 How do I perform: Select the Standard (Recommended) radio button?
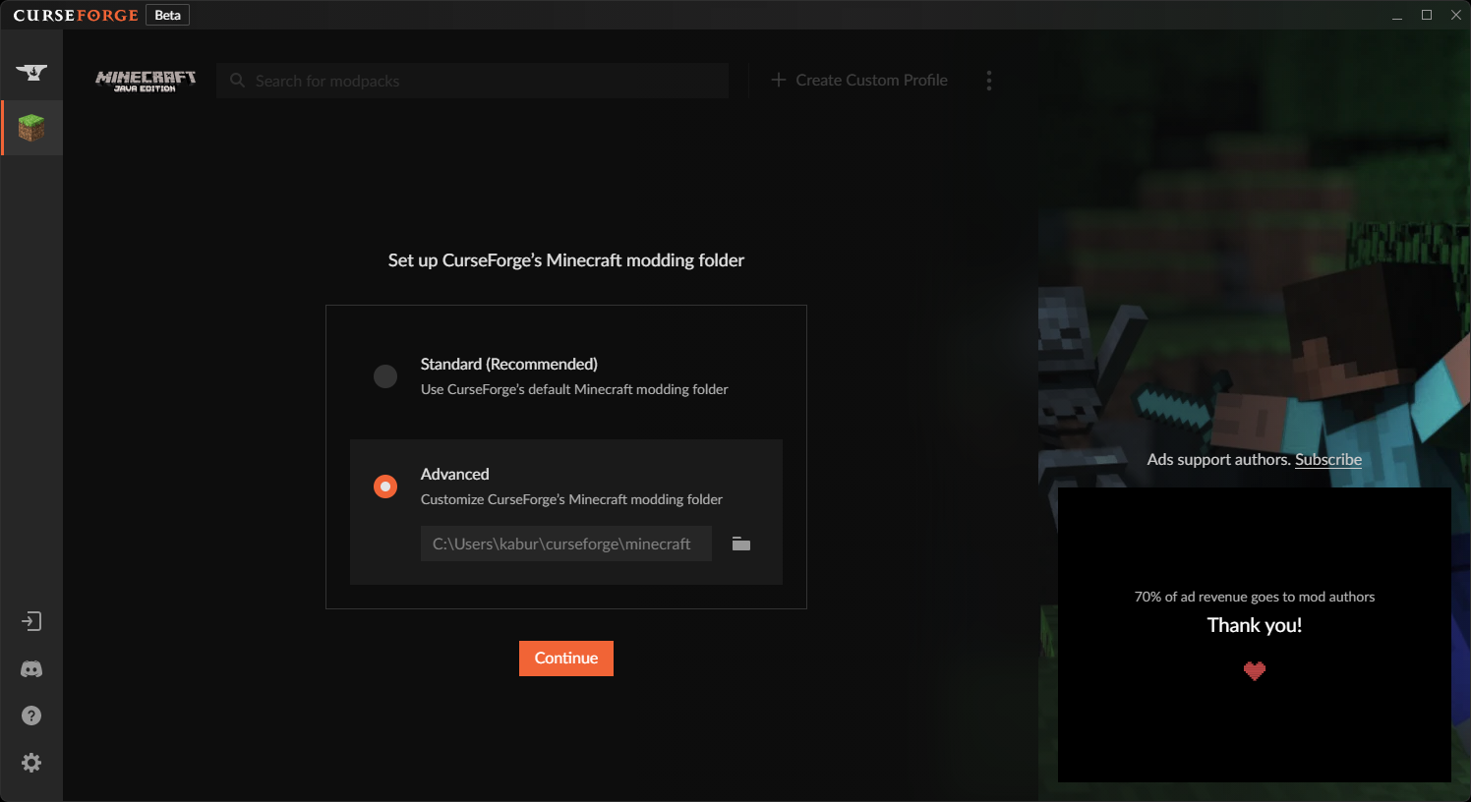coord(385,376)
